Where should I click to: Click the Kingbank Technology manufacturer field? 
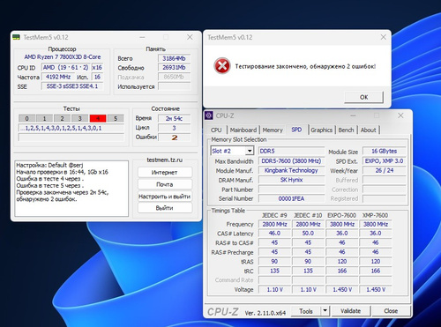tap(291, 170)
